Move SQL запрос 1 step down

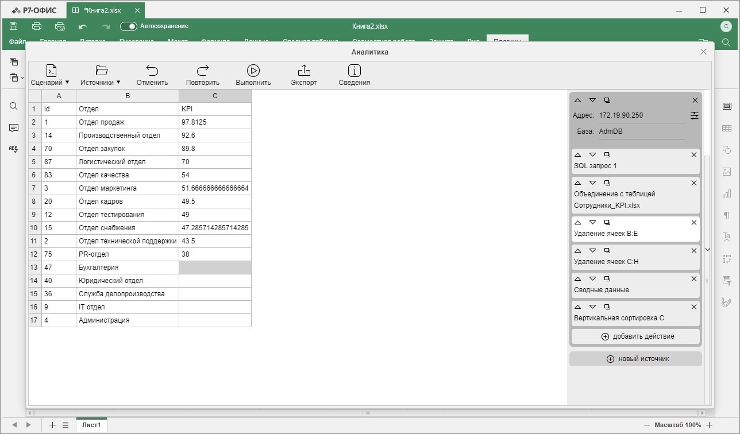pos(592,155)
